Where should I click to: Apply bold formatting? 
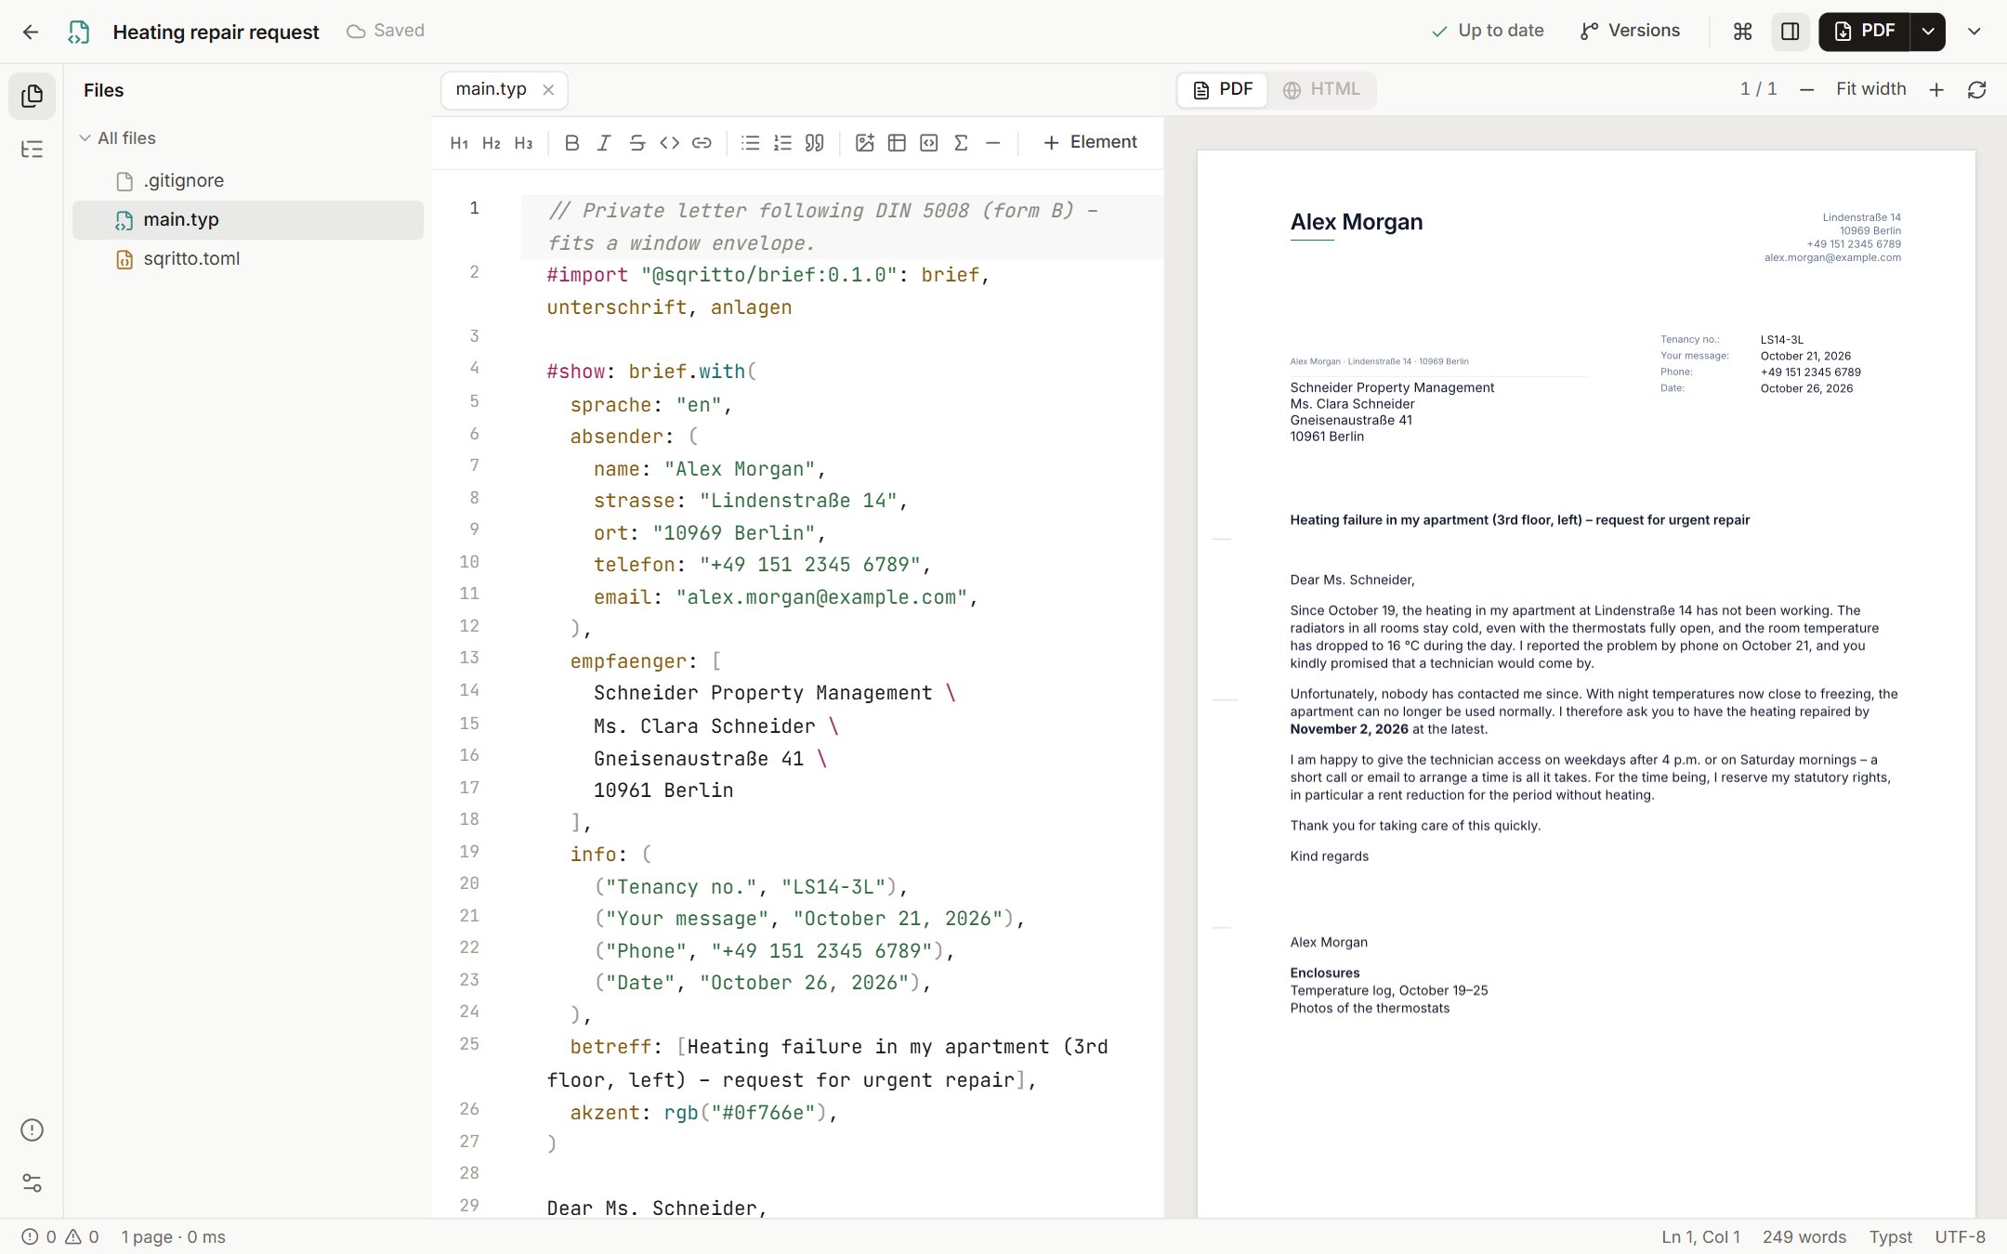[572, 143]
